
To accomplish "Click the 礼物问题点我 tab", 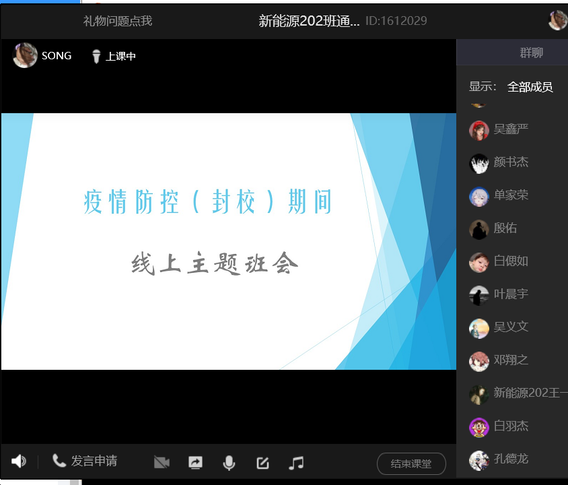I will click(x=118, y=21).
